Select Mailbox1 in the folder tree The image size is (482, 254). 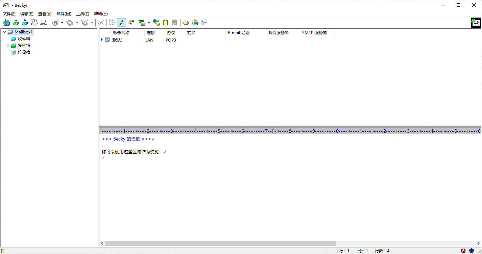24,32
